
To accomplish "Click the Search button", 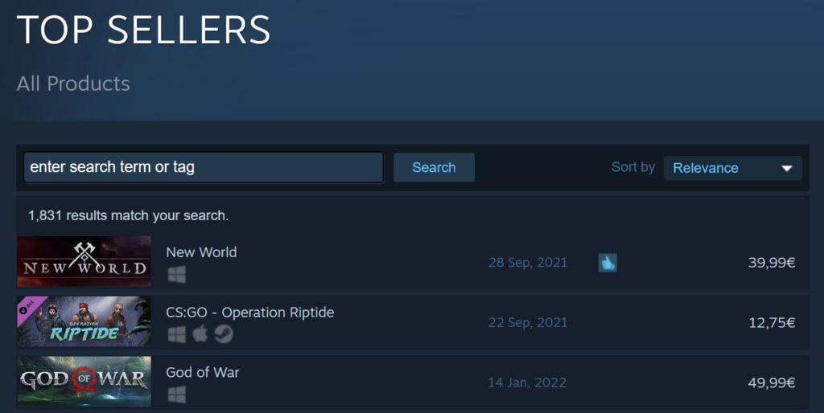I will tap(434, 167).
